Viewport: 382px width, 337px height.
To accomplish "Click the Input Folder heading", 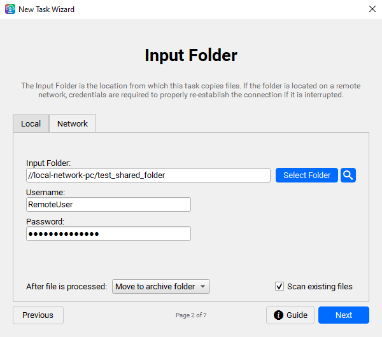I will tap(191, 55).
